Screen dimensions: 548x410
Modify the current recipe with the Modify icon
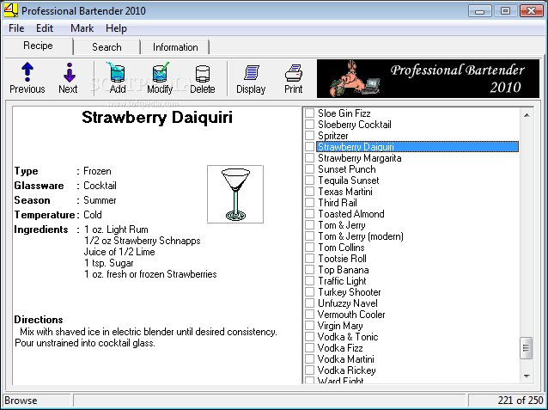click(x=160, y=78)
